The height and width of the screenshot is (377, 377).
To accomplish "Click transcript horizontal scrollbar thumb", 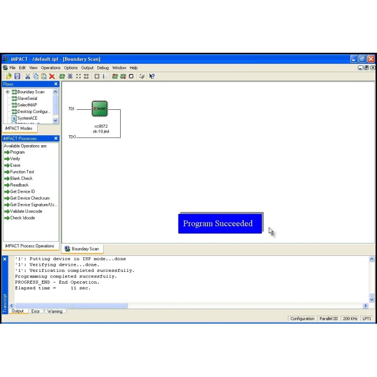I will click(x=71, y=306).
